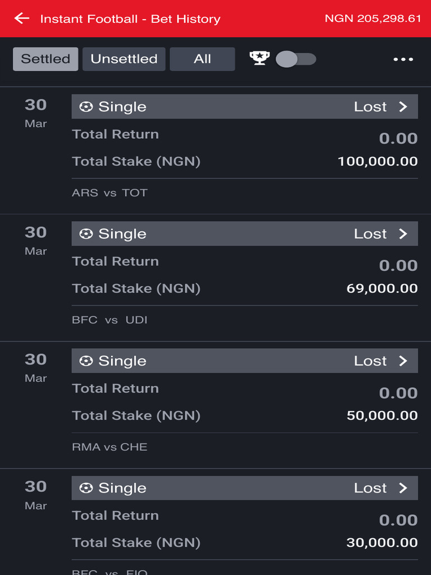Click football icon on the 30,000.00 stake bet

(86, 488)
